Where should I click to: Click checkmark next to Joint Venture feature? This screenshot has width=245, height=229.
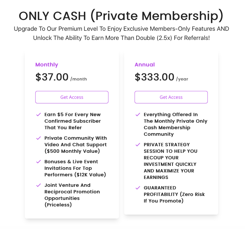click(x=39, y=185)
